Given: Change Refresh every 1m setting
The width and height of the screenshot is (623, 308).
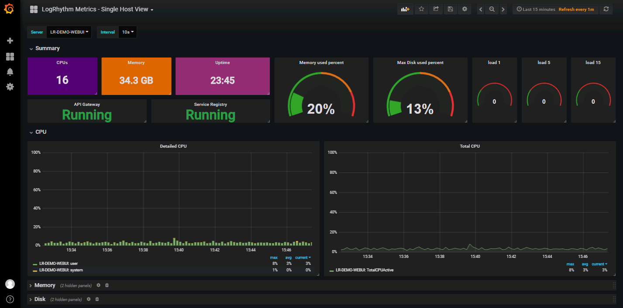Looking at the screenshot, I should (x=576, y=9).
